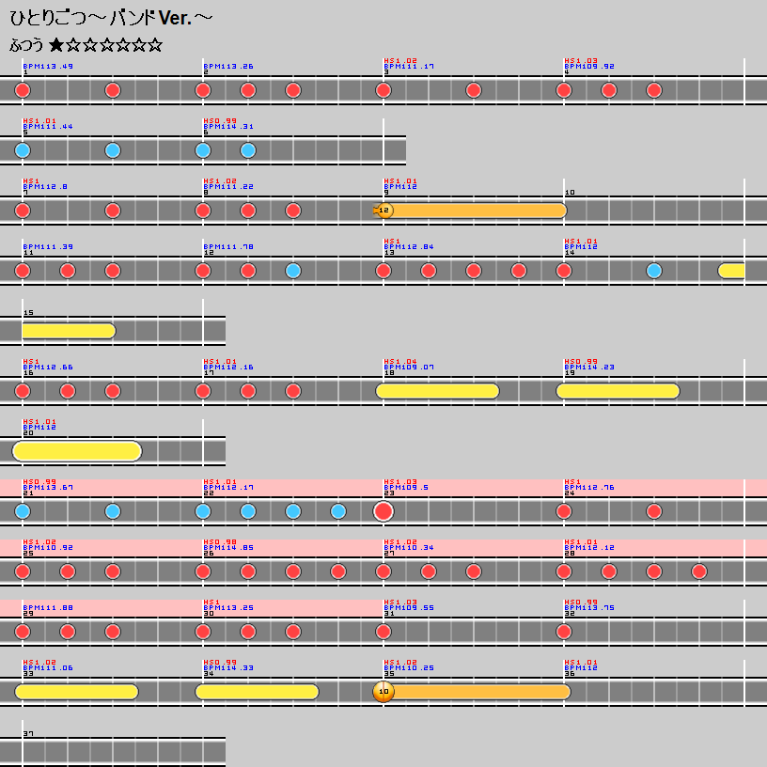Click the single red note in measure 32
Image resolution: width=767 pixels, height=767 pixels.
(564, 632)
